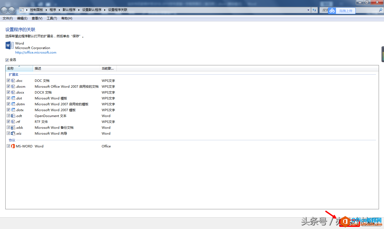
Task: Select the .doc file type icon
Action: [13, 81]
